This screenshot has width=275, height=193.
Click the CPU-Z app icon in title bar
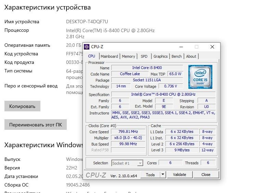(87, 47)
